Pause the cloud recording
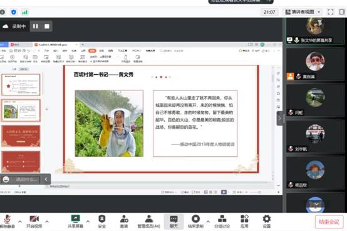 (x=36, y=26)
